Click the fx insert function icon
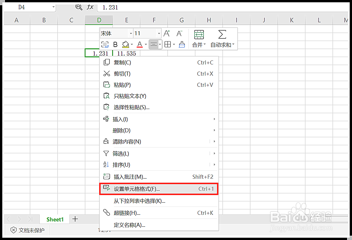 tap(90, 7)
